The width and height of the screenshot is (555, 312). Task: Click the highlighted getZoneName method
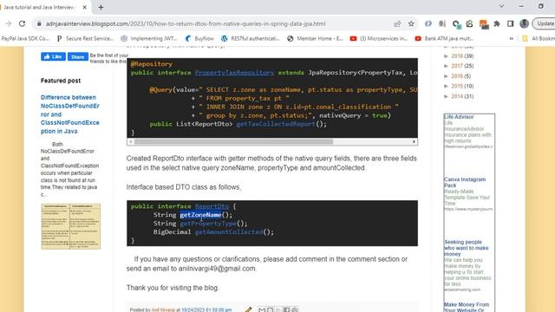200,215
